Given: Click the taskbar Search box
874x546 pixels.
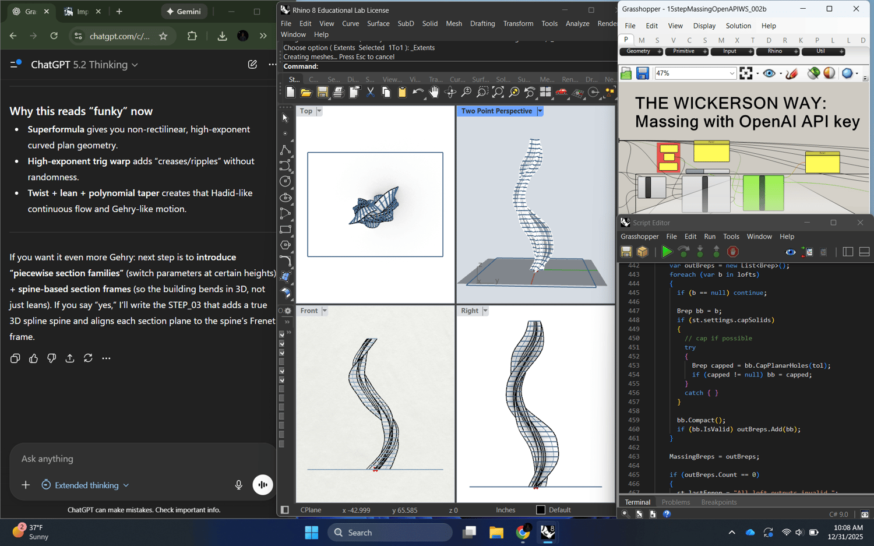Looking at the screenshot, I should tap(390, 533).
